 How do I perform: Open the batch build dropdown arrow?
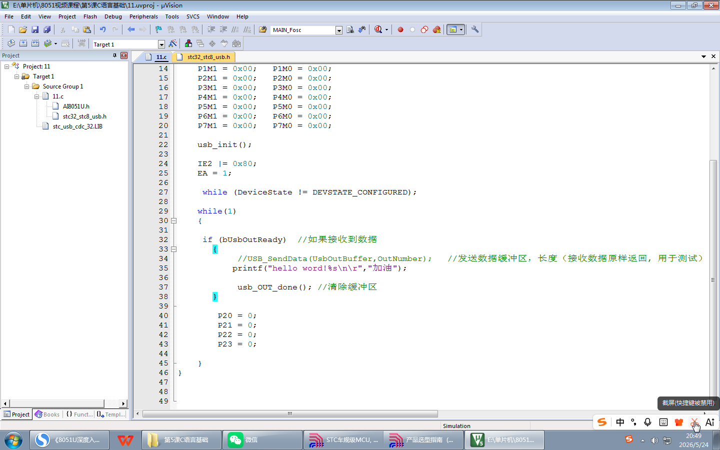pos(55,44)
